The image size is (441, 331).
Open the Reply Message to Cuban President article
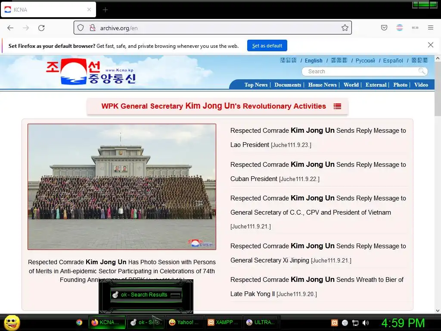[x=318, y=172]
